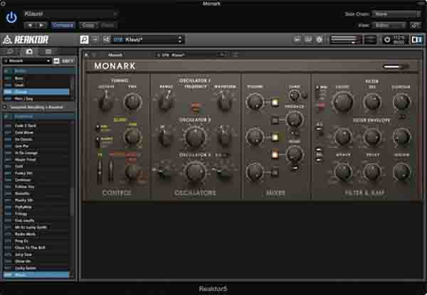Click the round icon left of level meters
Image resolution: width=427 pixels, height=295 pixels.
[x=320, y=40]
